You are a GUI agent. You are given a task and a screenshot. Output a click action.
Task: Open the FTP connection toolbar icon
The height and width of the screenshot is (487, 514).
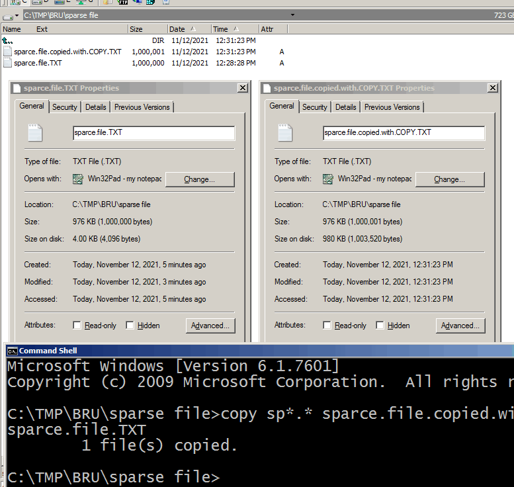pos(123,2)
